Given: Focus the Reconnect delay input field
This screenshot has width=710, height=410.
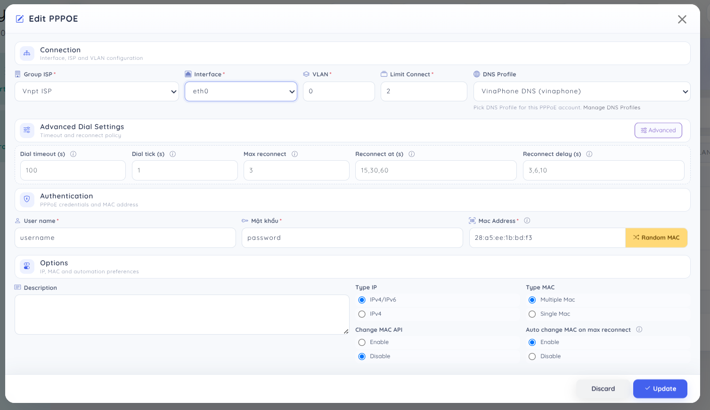Looking at the screenshot, I should coord(604,171).
